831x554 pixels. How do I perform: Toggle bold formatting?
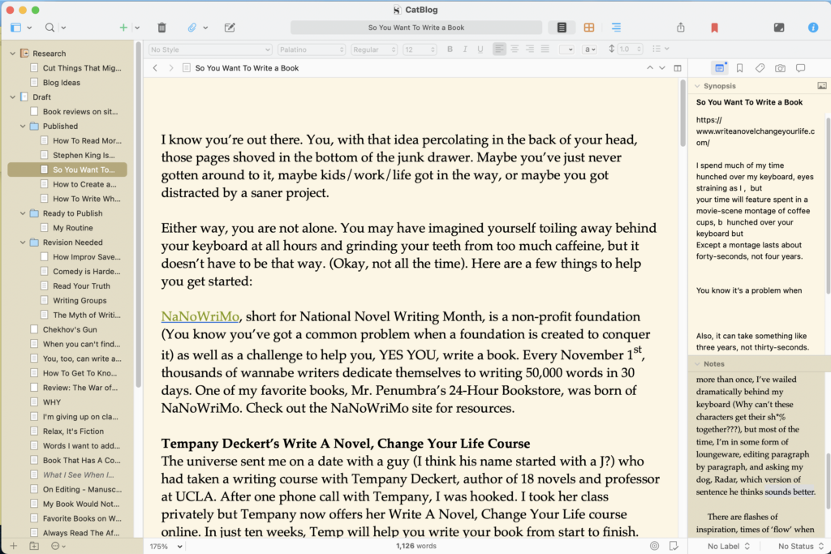coord(450,49)
